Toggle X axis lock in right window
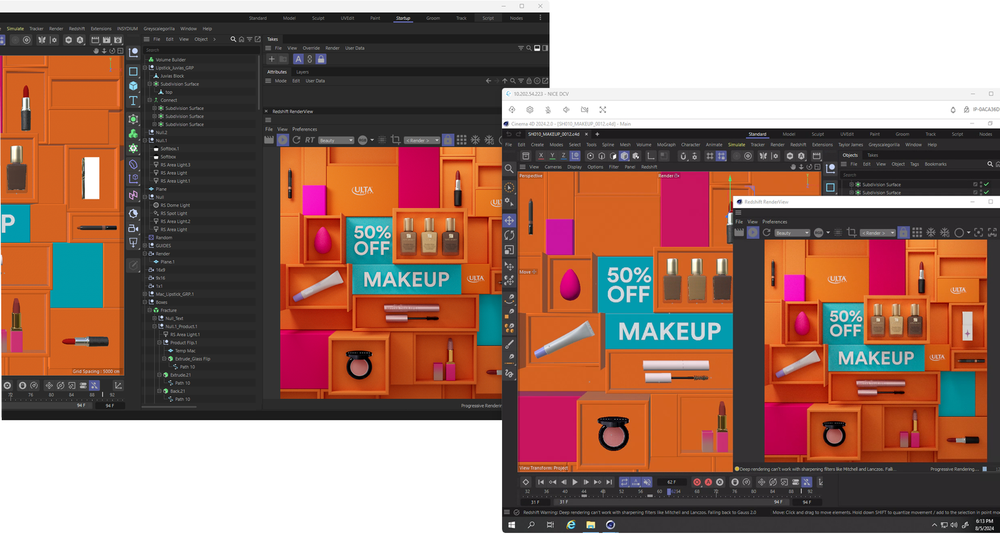Screen dimensions: 1000x541 (541, 155)
